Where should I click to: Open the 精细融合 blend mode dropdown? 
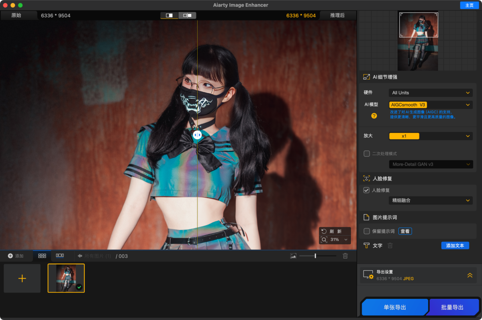[431, 200]
